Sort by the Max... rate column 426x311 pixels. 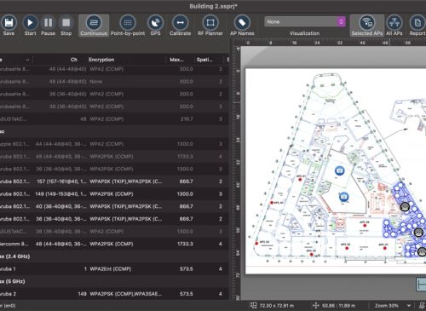tap(176, 60)
